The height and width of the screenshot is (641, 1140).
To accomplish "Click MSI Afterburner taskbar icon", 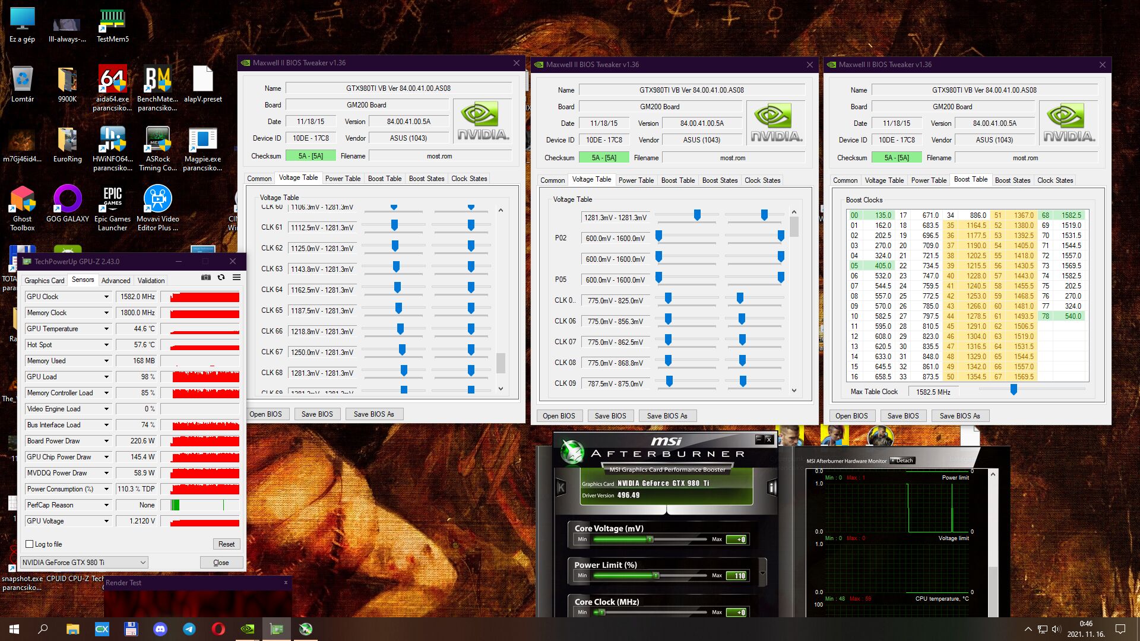I will click(306, 629).
